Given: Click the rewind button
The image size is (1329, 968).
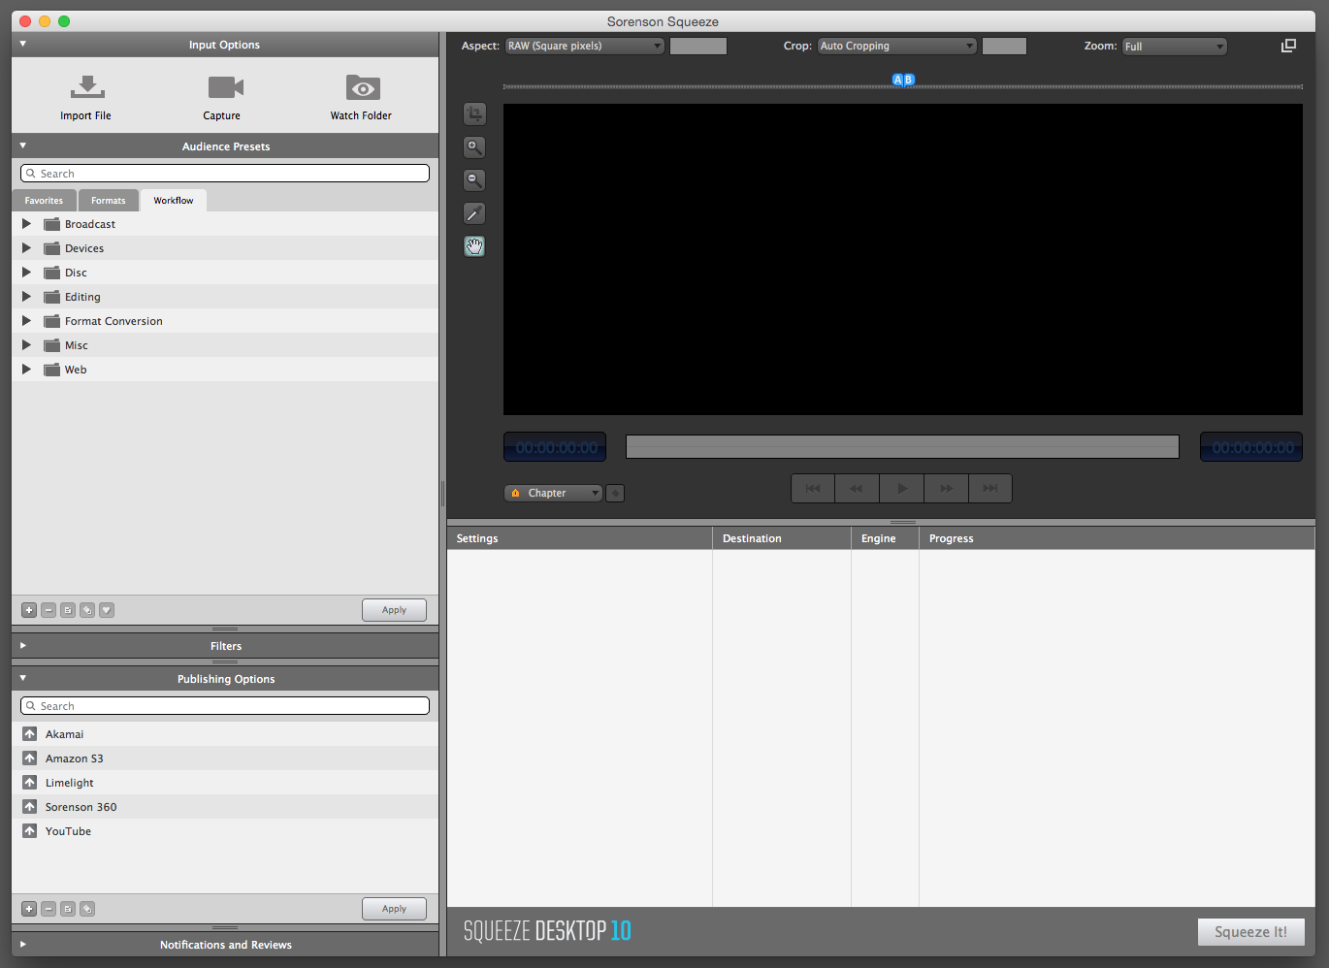Looking at the screenshot, I should coord(857,489).
